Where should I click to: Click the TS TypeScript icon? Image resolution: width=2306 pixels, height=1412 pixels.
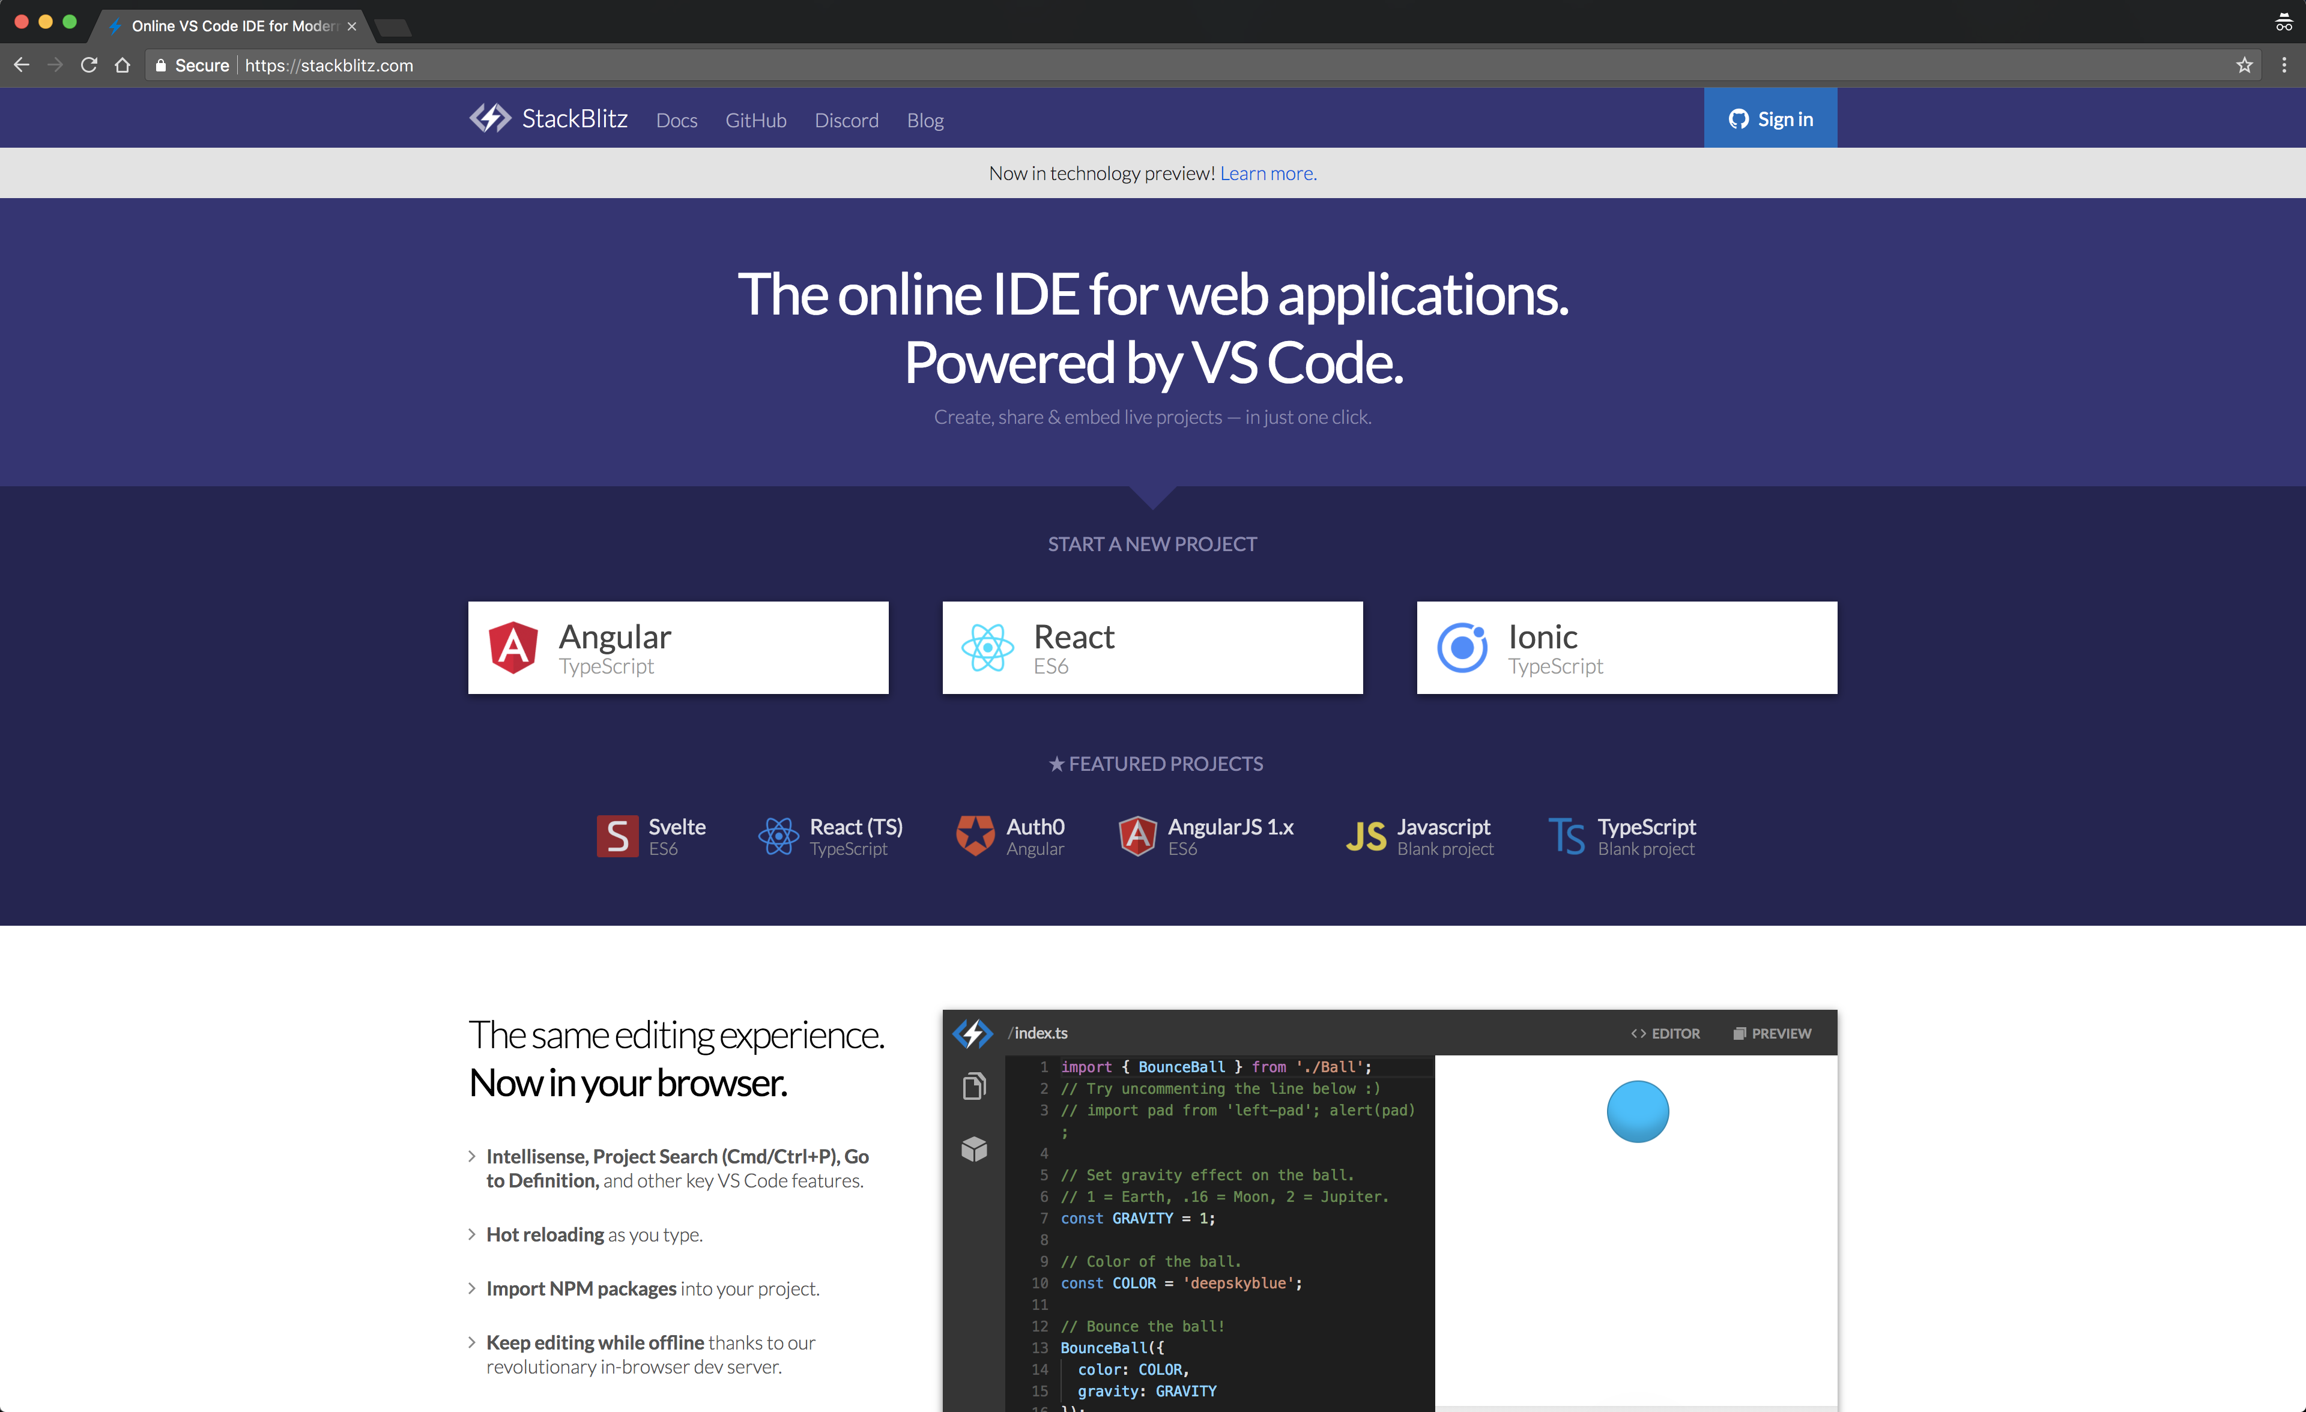coord(1567,836)
